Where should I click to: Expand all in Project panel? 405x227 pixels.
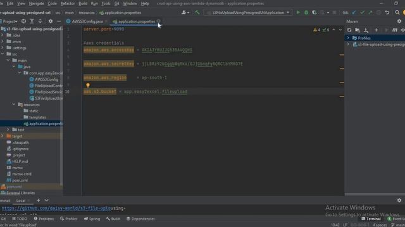32,21
